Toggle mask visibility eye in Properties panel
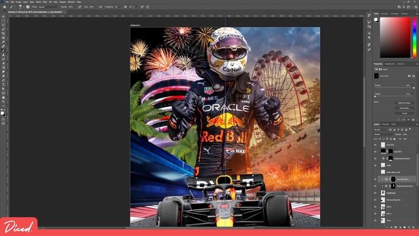 click(409, 119)
